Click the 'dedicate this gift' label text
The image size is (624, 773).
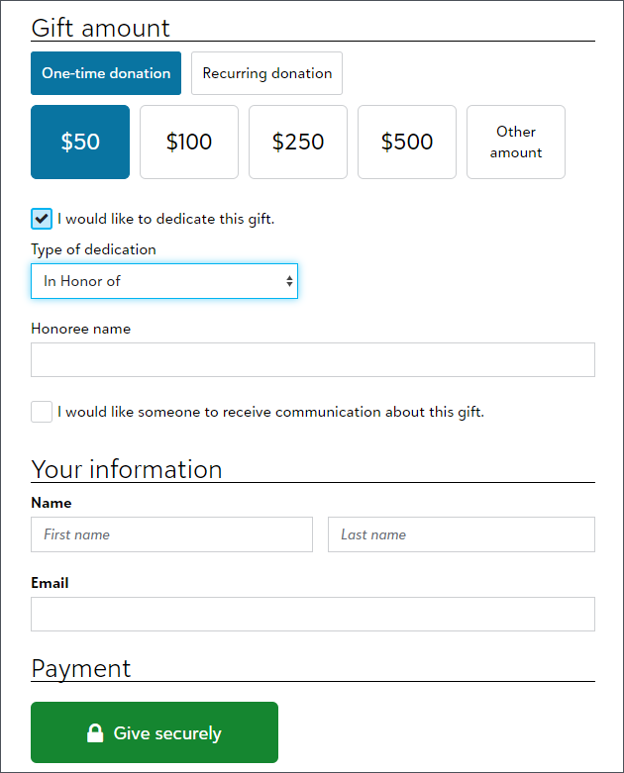[165, 219]
